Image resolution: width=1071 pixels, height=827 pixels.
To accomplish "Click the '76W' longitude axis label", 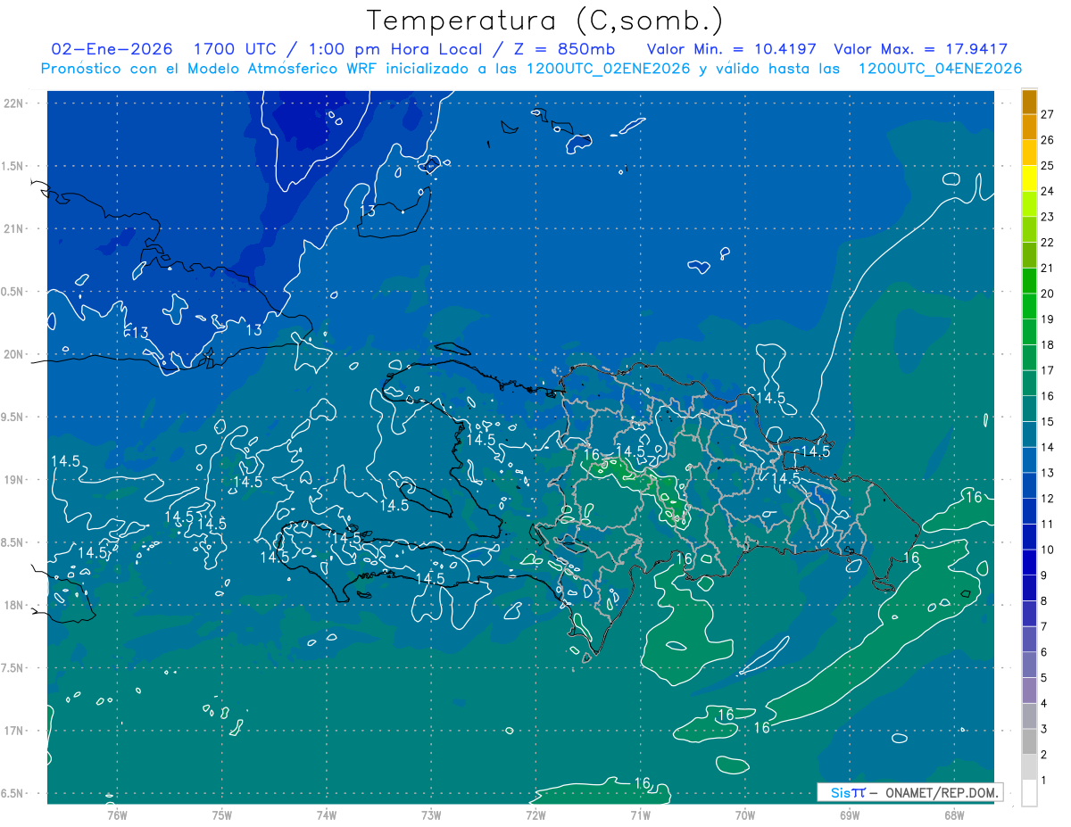I will pos(117,815).
